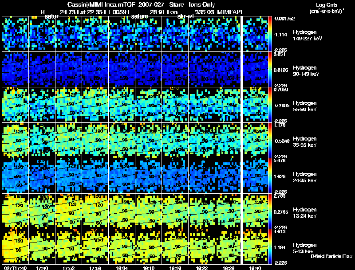Image resolution: width=355 pixels, height=270 pixels.
Task: Click the -1.114 scale midpoint value
Action: pos(280,35)
